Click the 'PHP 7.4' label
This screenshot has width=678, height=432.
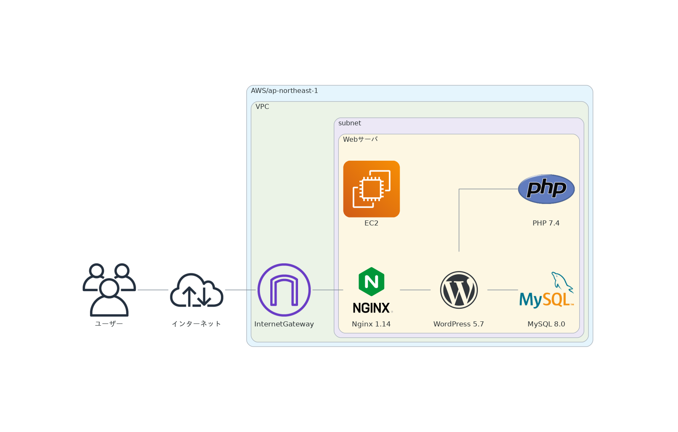[546, 223]
